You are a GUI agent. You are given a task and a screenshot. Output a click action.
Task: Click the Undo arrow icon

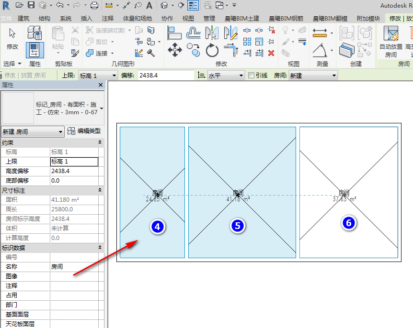click(60, 5)
